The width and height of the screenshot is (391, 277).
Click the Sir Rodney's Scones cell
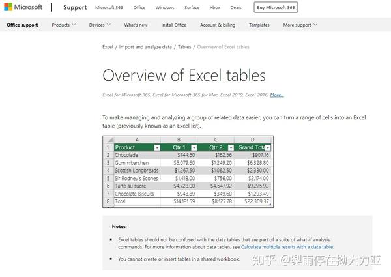(x=136, y=179)
